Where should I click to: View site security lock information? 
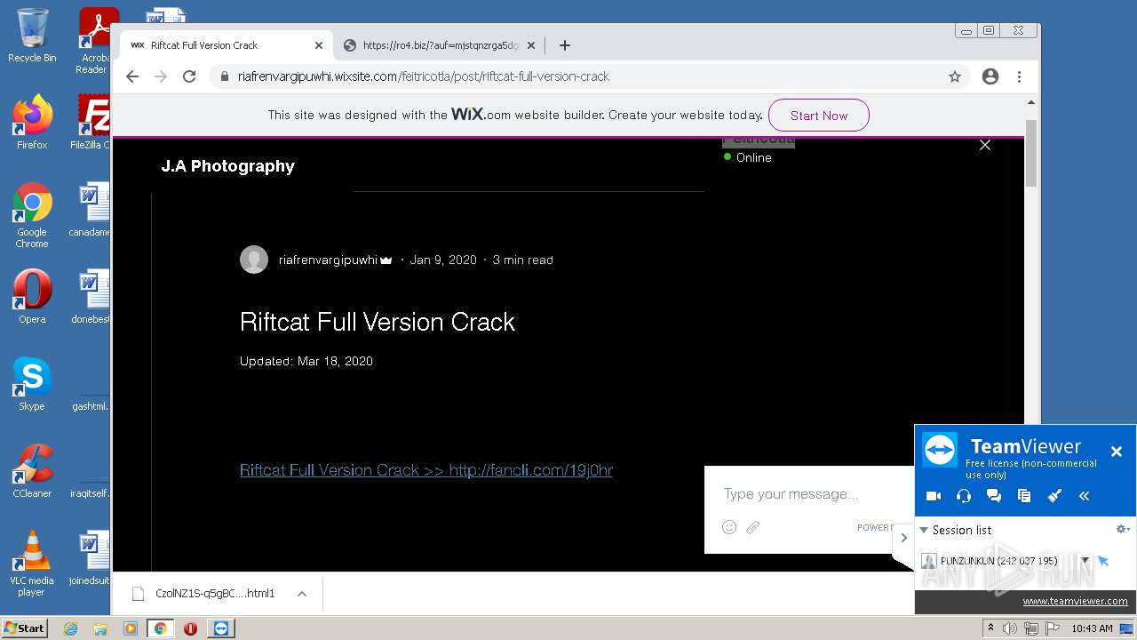point(225,76)
